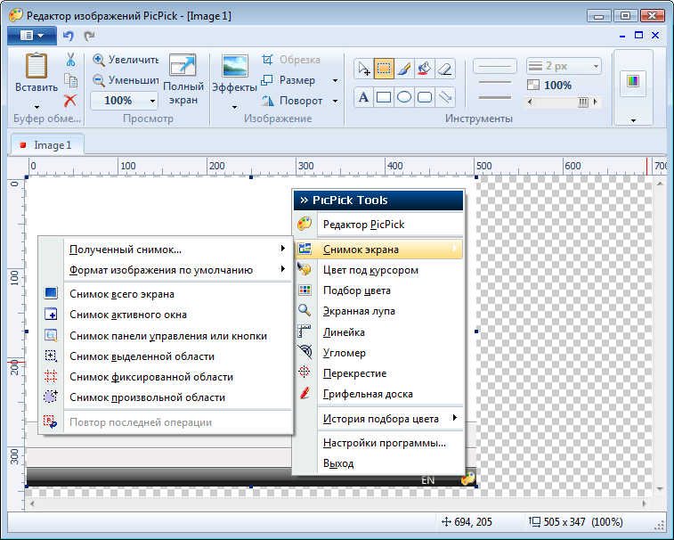
Task: Switch to the Image 1 tab
Action: click(x=46, y=145)
